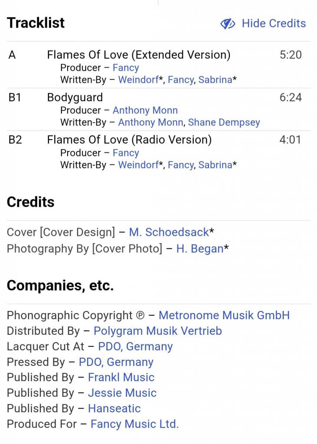Open Weindorf writer link under Extended Version

(x=138, y=80)
